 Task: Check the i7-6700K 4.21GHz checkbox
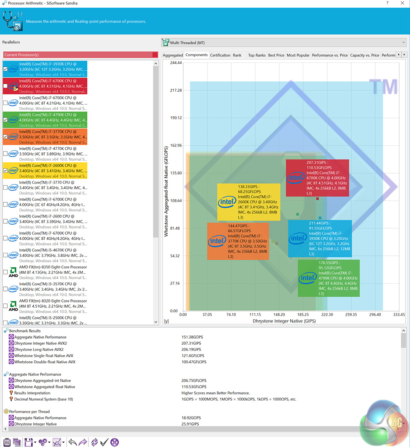(5, 103)
